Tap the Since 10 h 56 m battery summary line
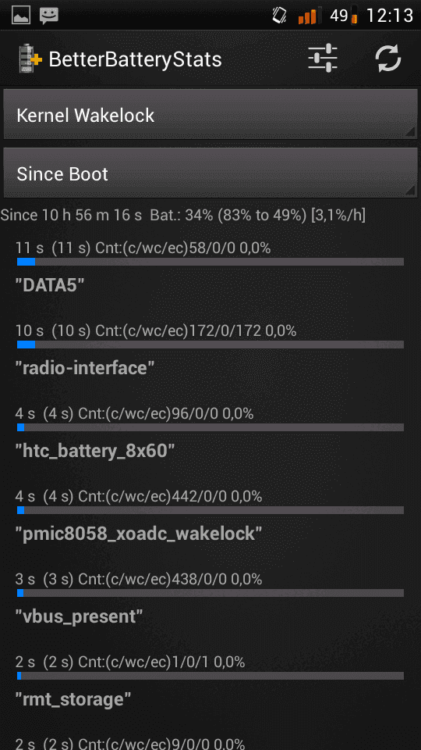The width and height of the screenshot is (421, 750). (x=182, y=216)
